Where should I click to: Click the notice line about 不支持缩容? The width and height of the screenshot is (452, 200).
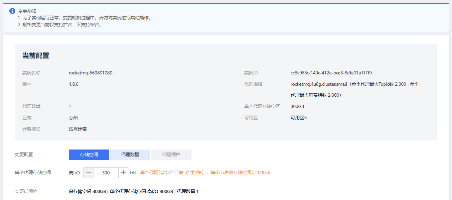[60, 25]
